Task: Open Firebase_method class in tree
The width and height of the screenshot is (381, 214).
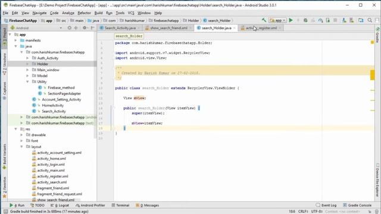Action: (61, 87)
